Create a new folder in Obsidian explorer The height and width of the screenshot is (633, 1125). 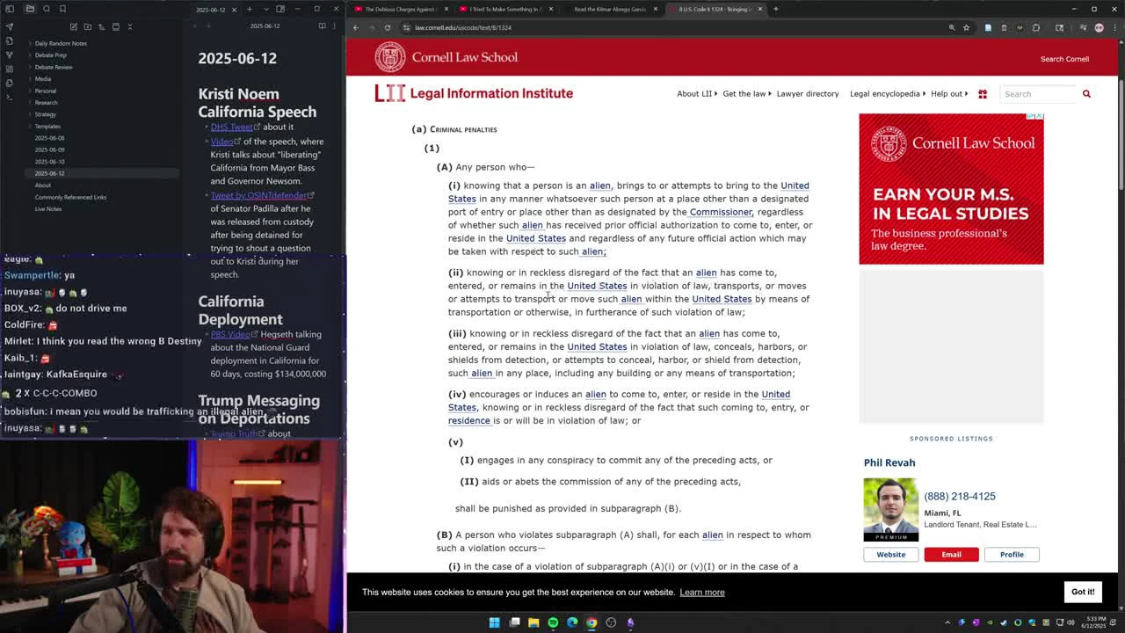(x=88, y=26)
